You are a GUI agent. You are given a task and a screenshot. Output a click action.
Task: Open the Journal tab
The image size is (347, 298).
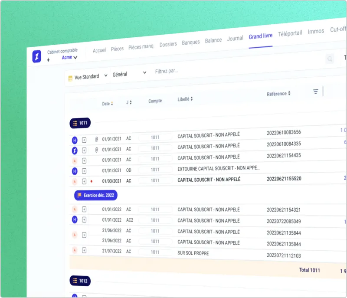[235, 39]
